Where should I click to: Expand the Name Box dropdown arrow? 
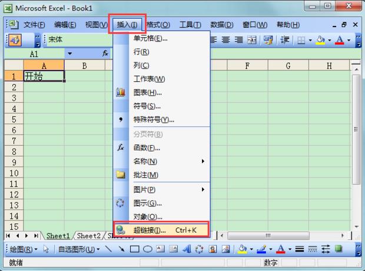[x=70, y=53]
